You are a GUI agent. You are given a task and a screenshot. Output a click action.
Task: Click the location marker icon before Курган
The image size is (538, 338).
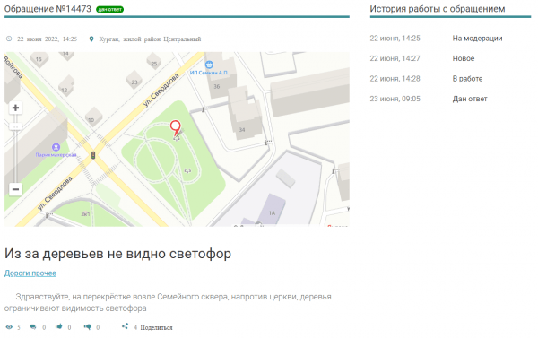[x=91, y=39]
